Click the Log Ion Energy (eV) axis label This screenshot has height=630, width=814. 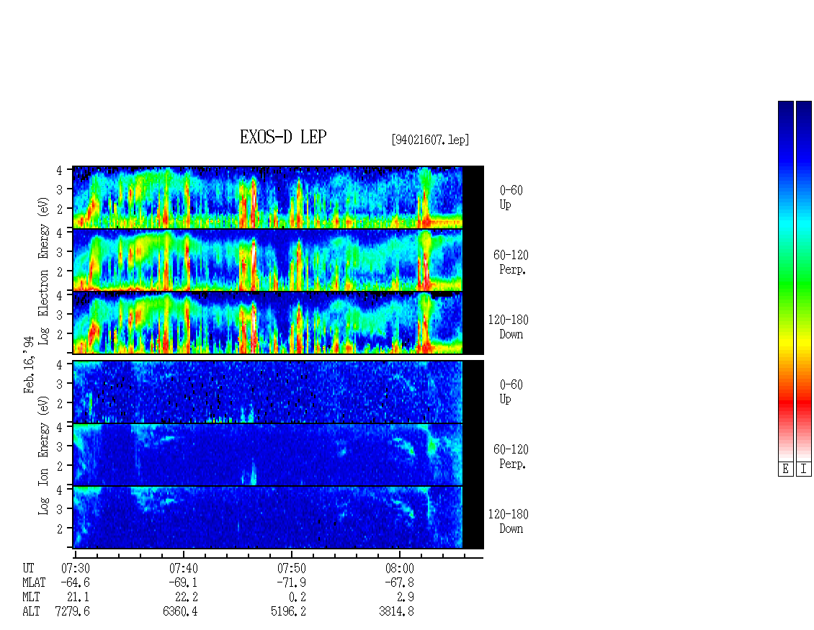[x=44, y=456]
